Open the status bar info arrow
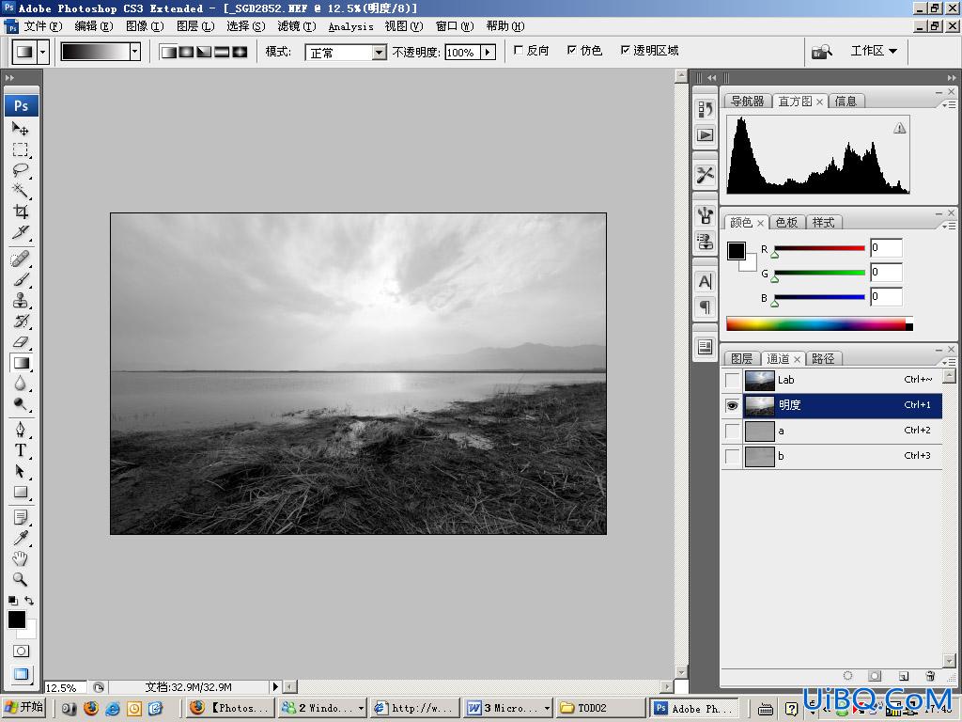Viewport: 962px width, 722px height. pos(275,686)
